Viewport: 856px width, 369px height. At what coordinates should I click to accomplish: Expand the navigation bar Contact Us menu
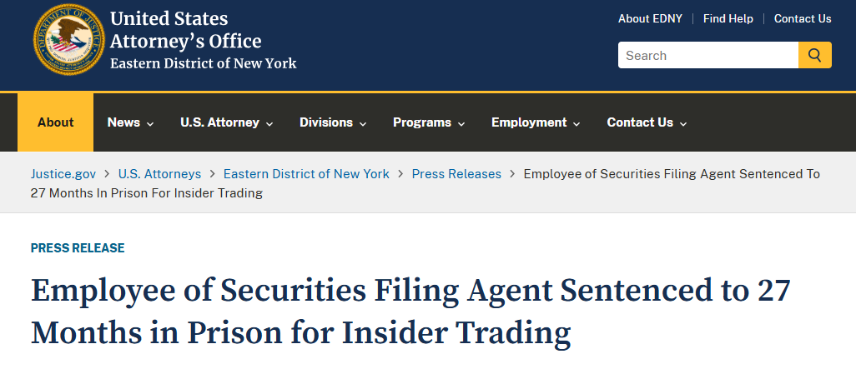click(x=647, y=122)
